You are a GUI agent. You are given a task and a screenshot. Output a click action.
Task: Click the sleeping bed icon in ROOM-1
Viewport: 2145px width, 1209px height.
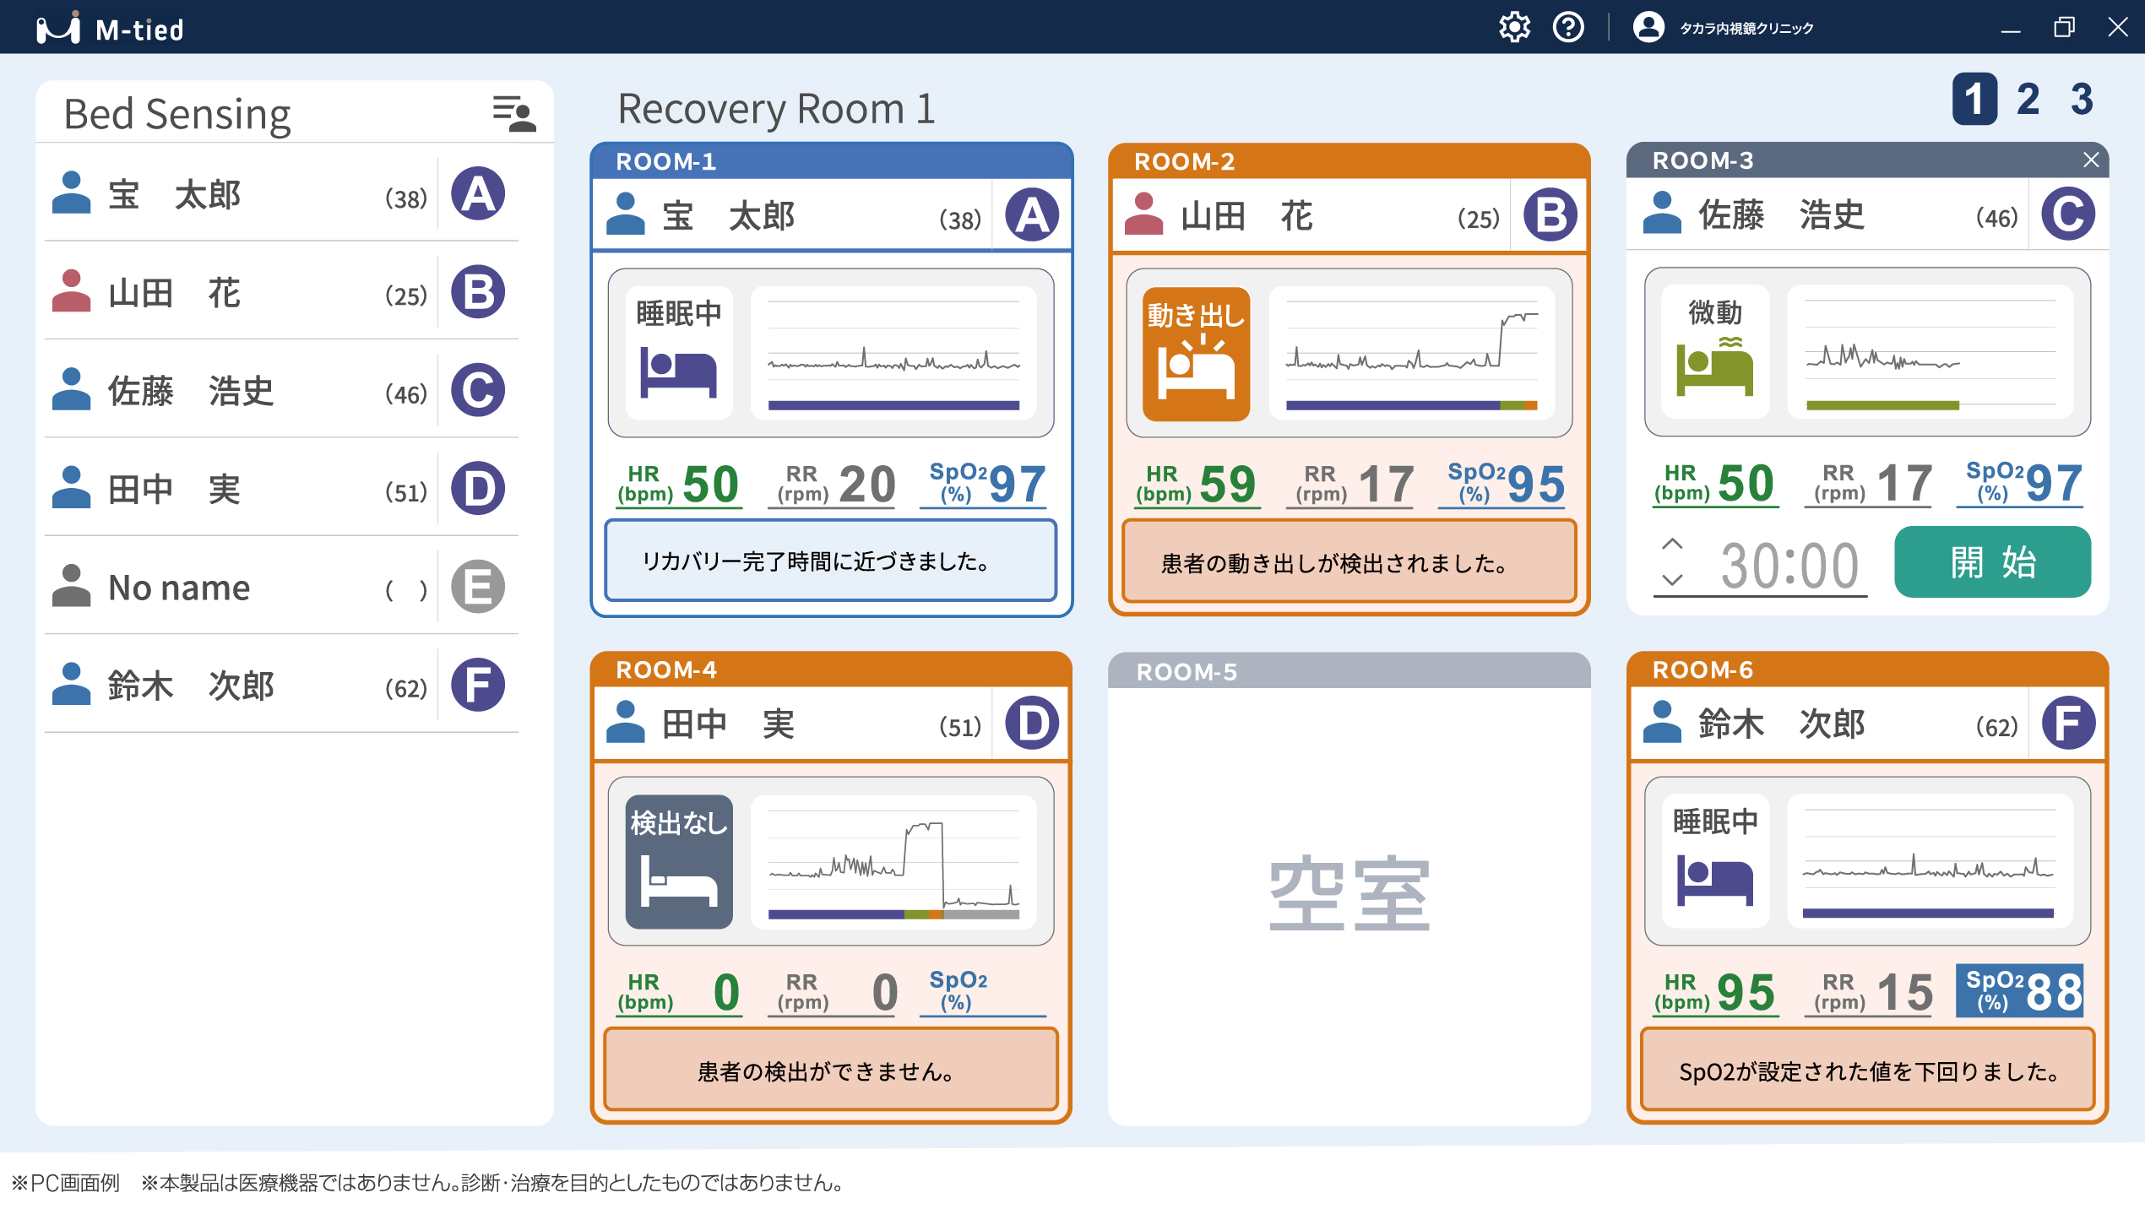click(x=678, y=371)
